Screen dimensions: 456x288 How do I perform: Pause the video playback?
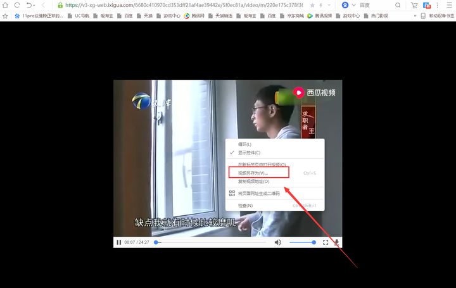click(x=118, y=242)
